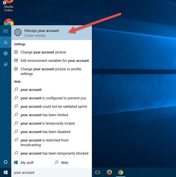Launch Chrome from the taskbar
Image resolution: width=176 pixels, height=177 pixels.
click(x=121, y=172)
